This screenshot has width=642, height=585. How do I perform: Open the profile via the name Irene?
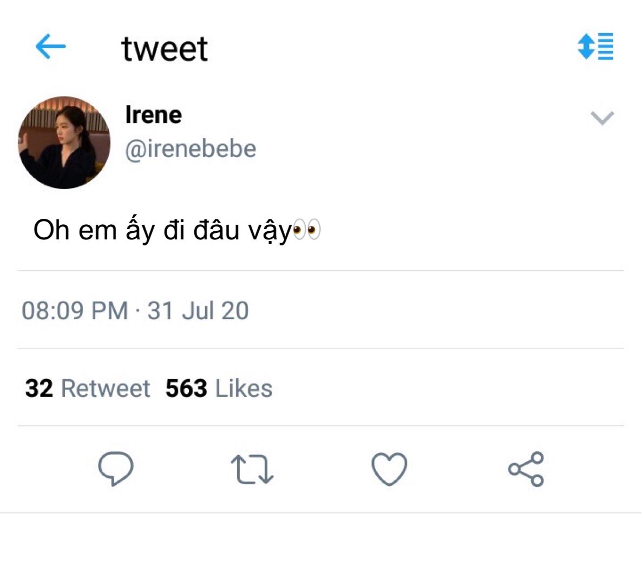coord(154,114)
